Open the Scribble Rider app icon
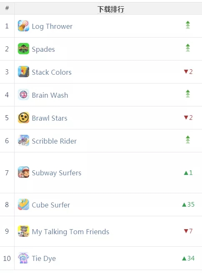The height and width of the screenshot is (273, 202). (x=23, y=141)
